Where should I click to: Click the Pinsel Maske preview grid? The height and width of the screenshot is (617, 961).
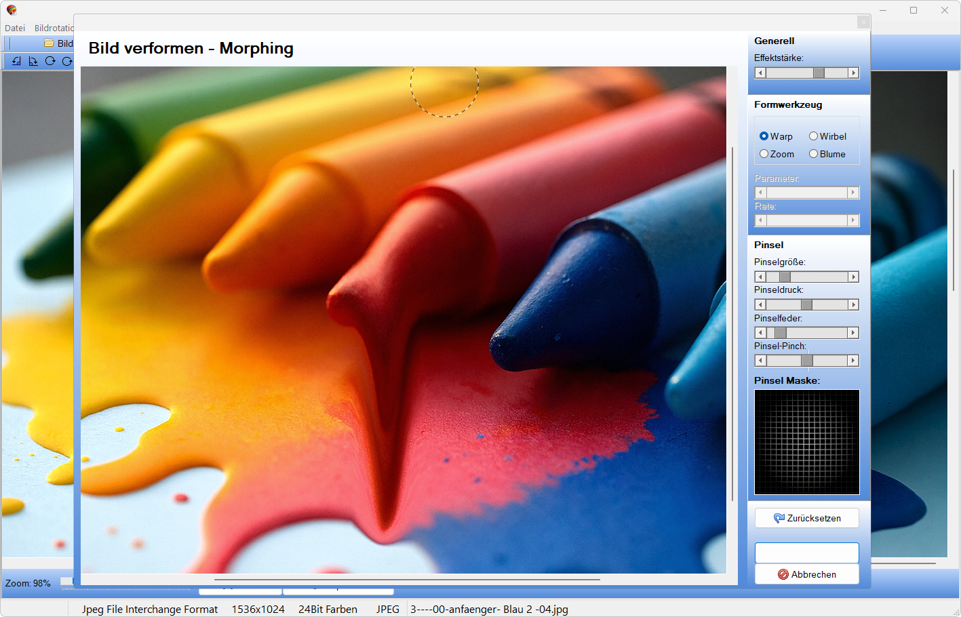click(806, 441)
